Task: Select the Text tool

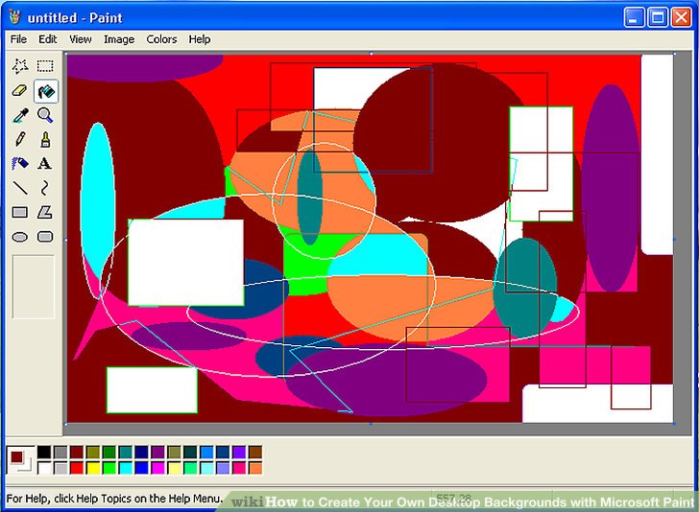Action: pos(45,164)
